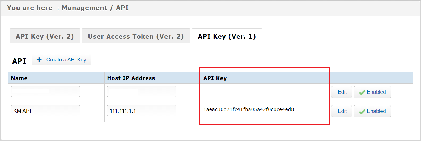The image size is (421, 141).
Task: Edit the first API key row
Action: point(342,92)
